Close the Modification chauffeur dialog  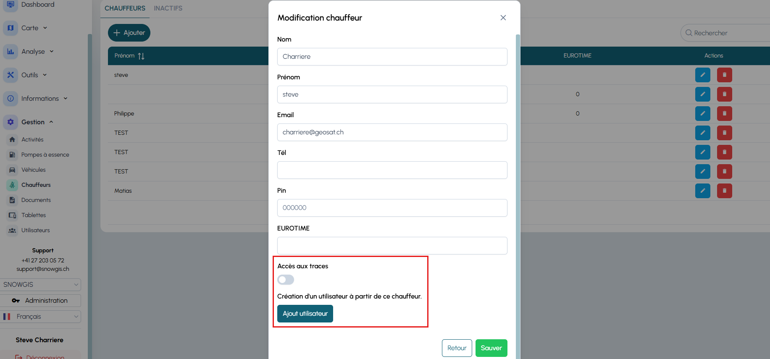[503, 18]
